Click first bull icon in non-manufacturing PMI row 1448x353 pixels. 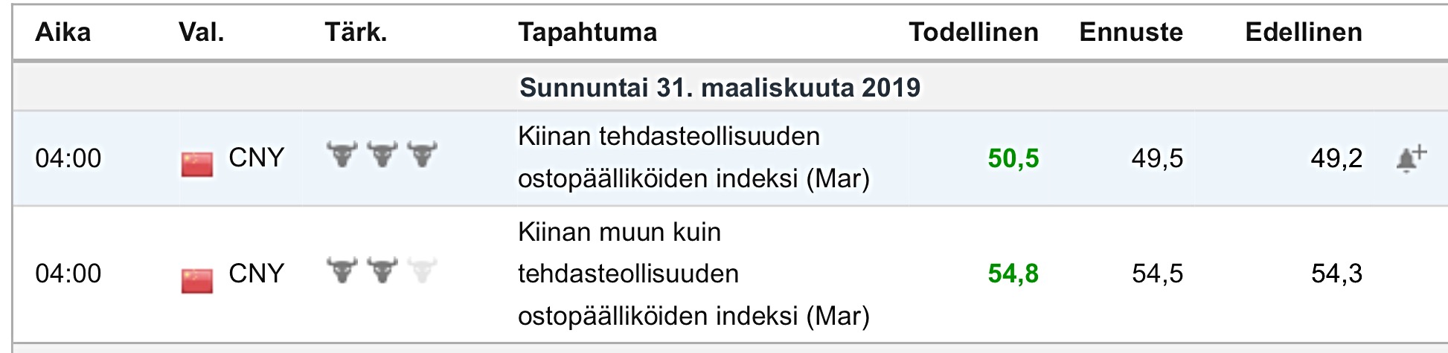point(342,270)
